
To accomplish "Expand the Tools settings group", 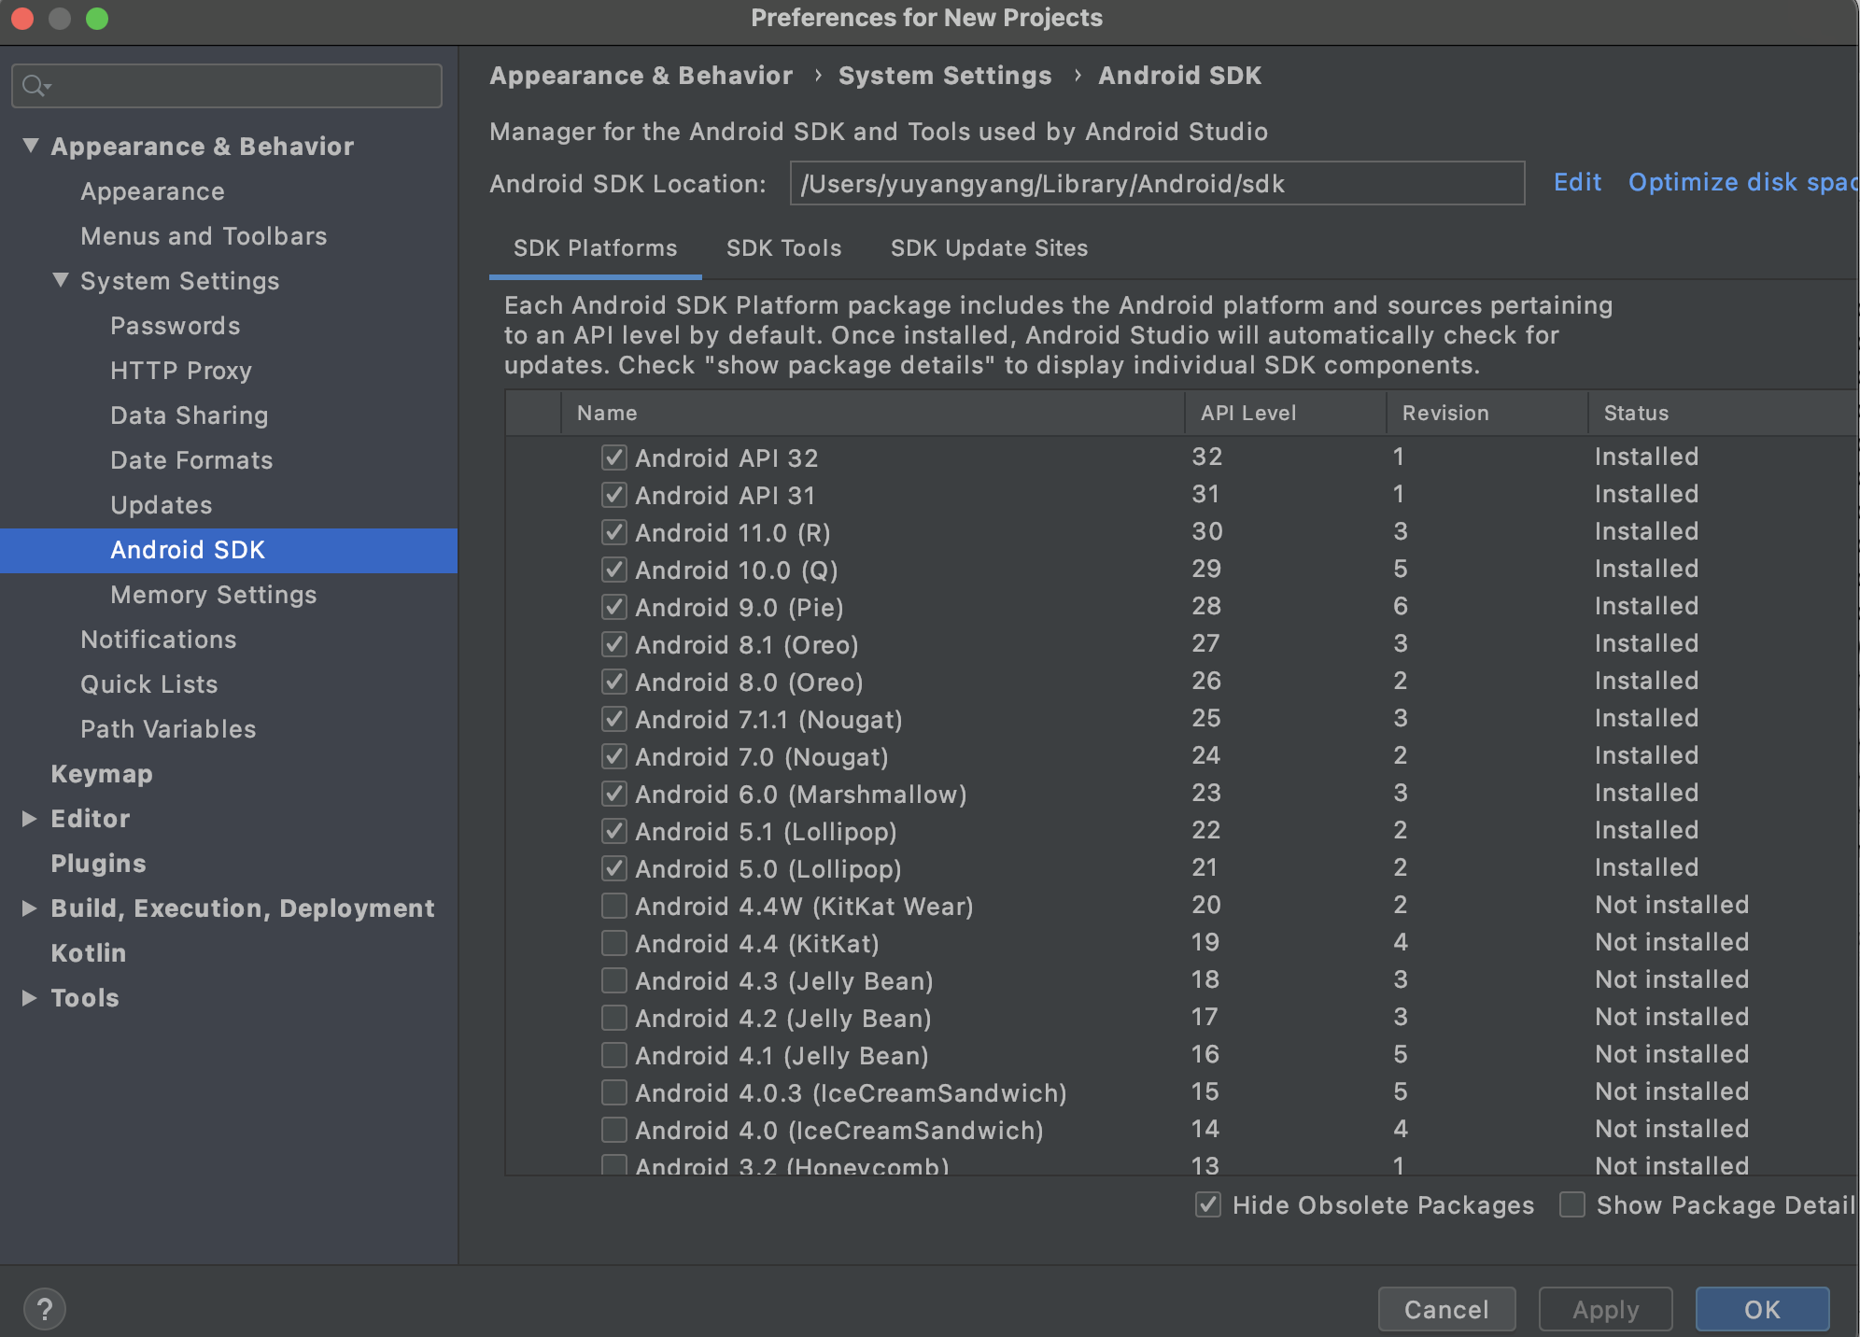I will point(30,998).
